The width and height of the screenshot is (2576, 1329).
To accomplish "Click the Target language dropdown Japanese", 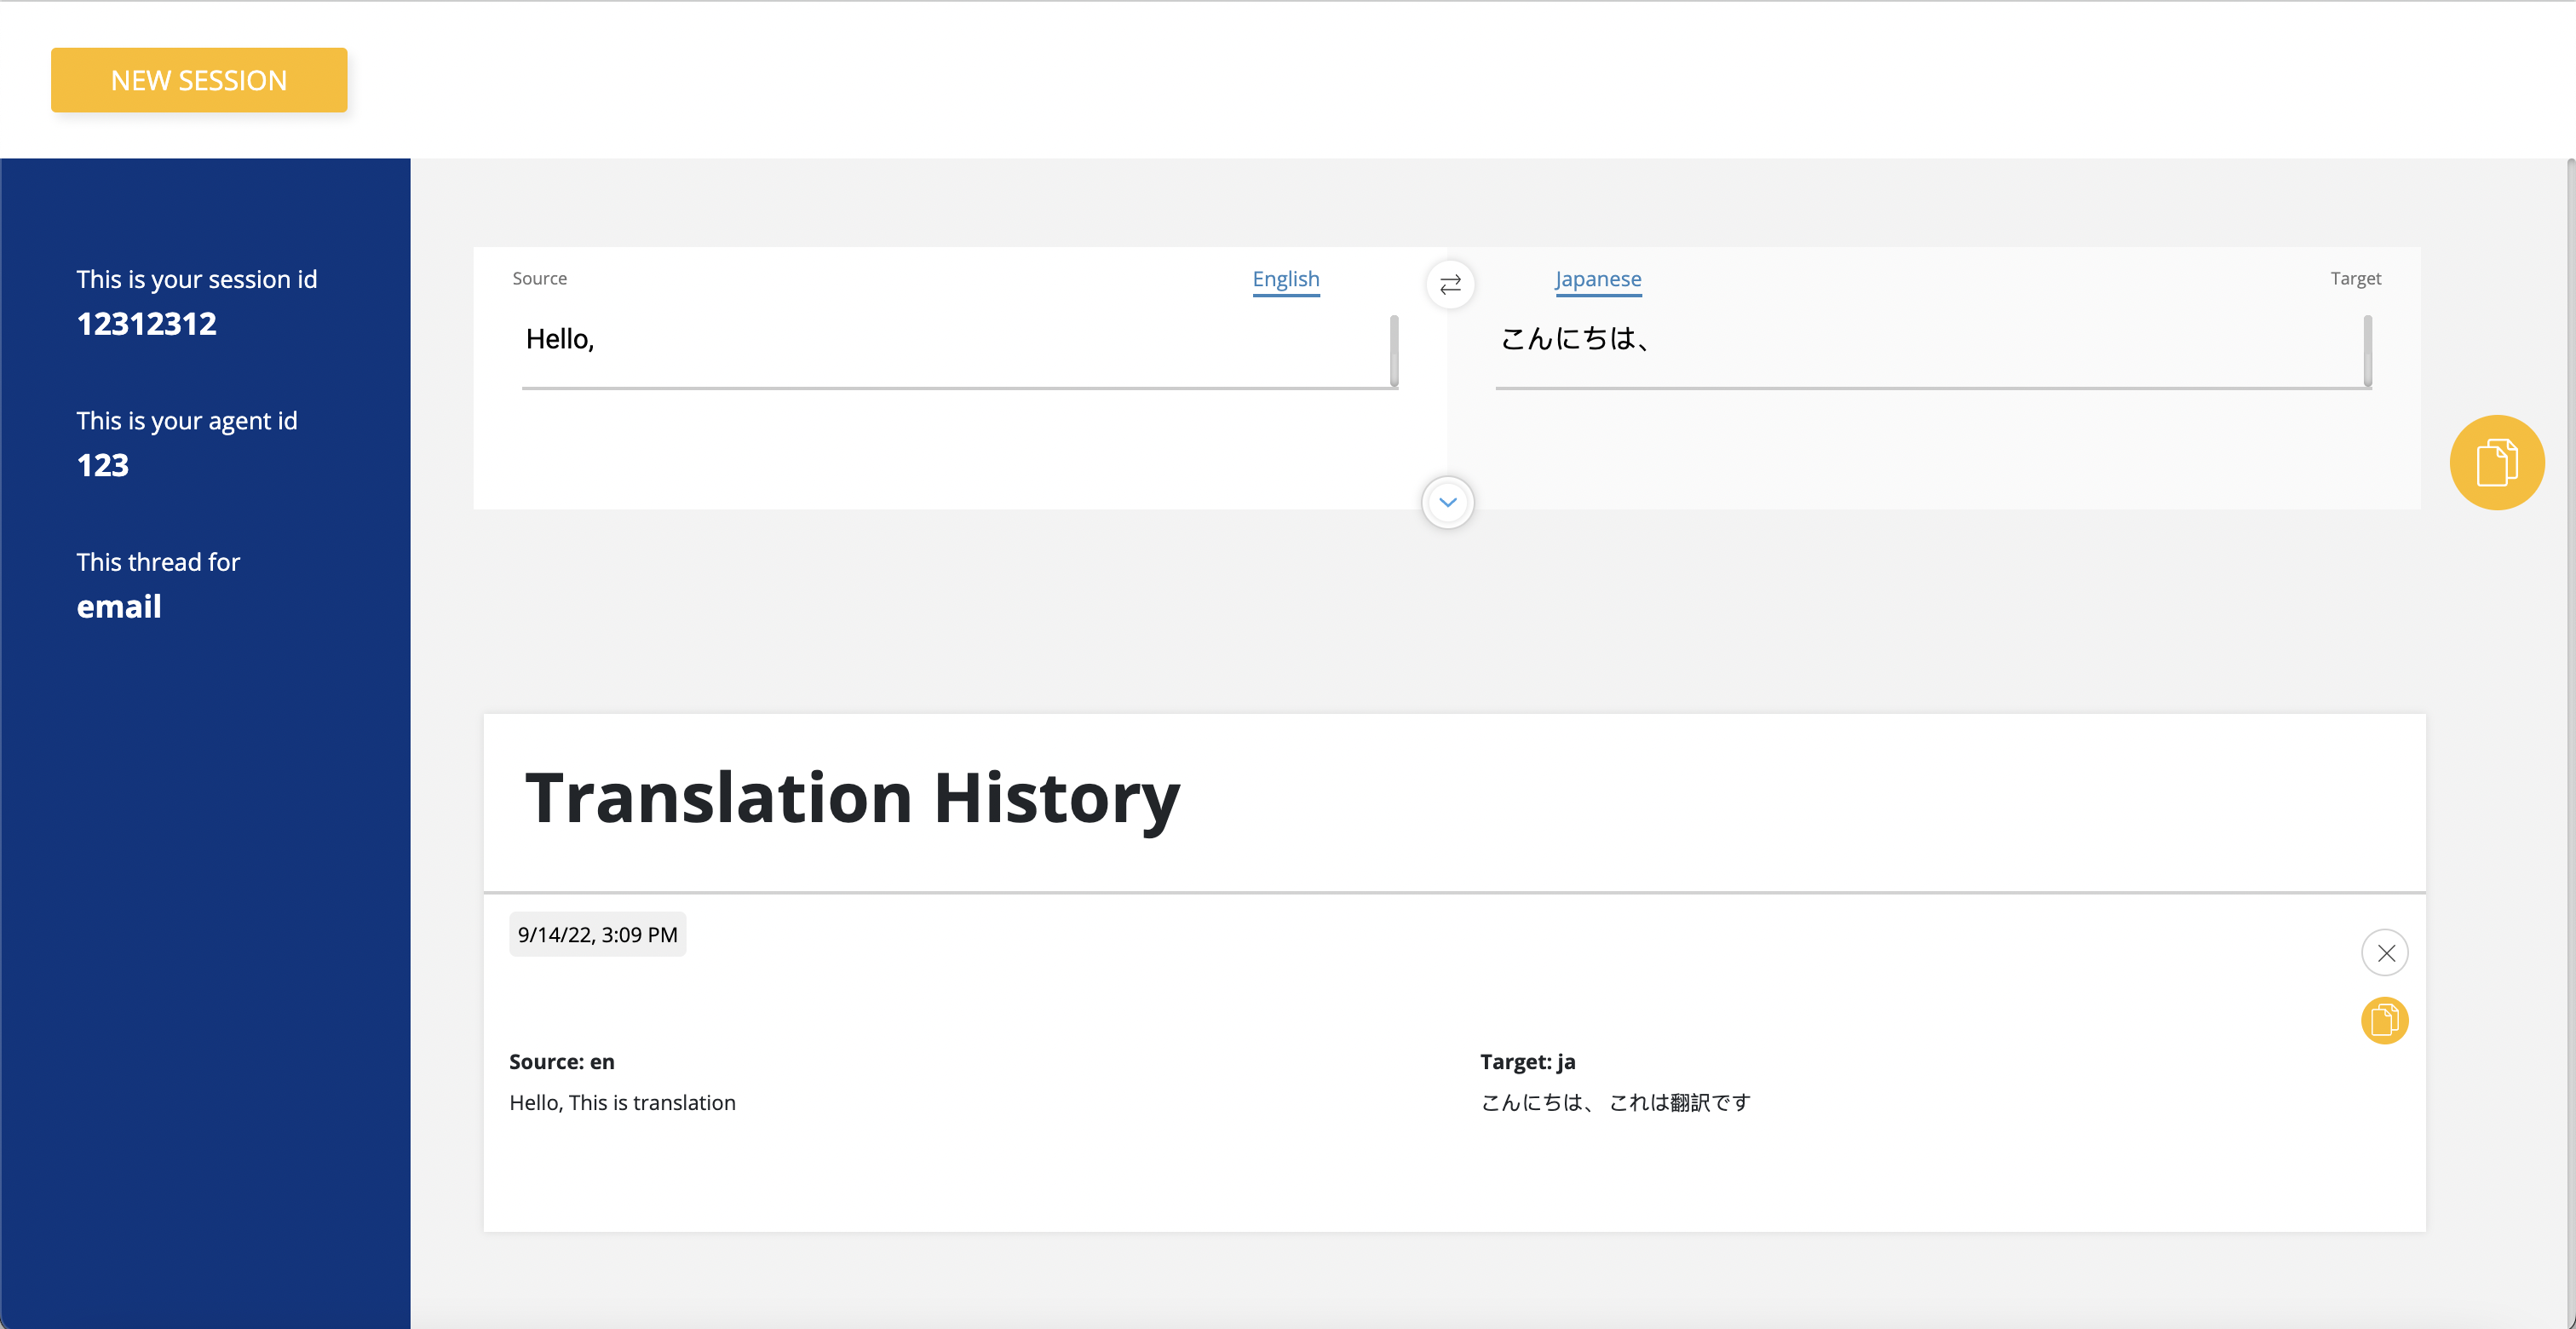I will coord(1600,278).
